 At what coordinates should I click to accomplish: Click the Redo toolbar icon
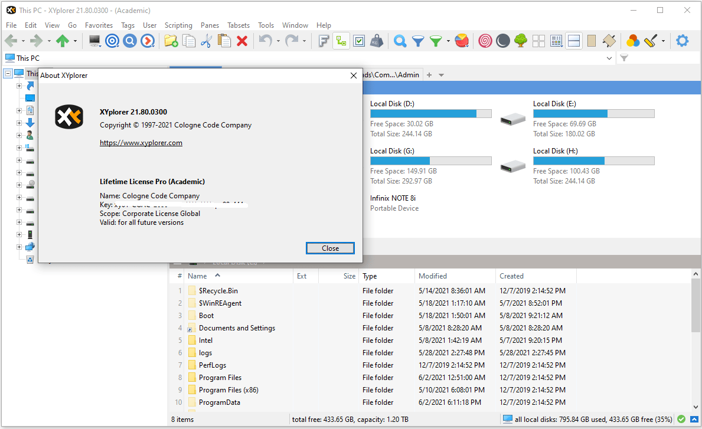tap(292, 41)
